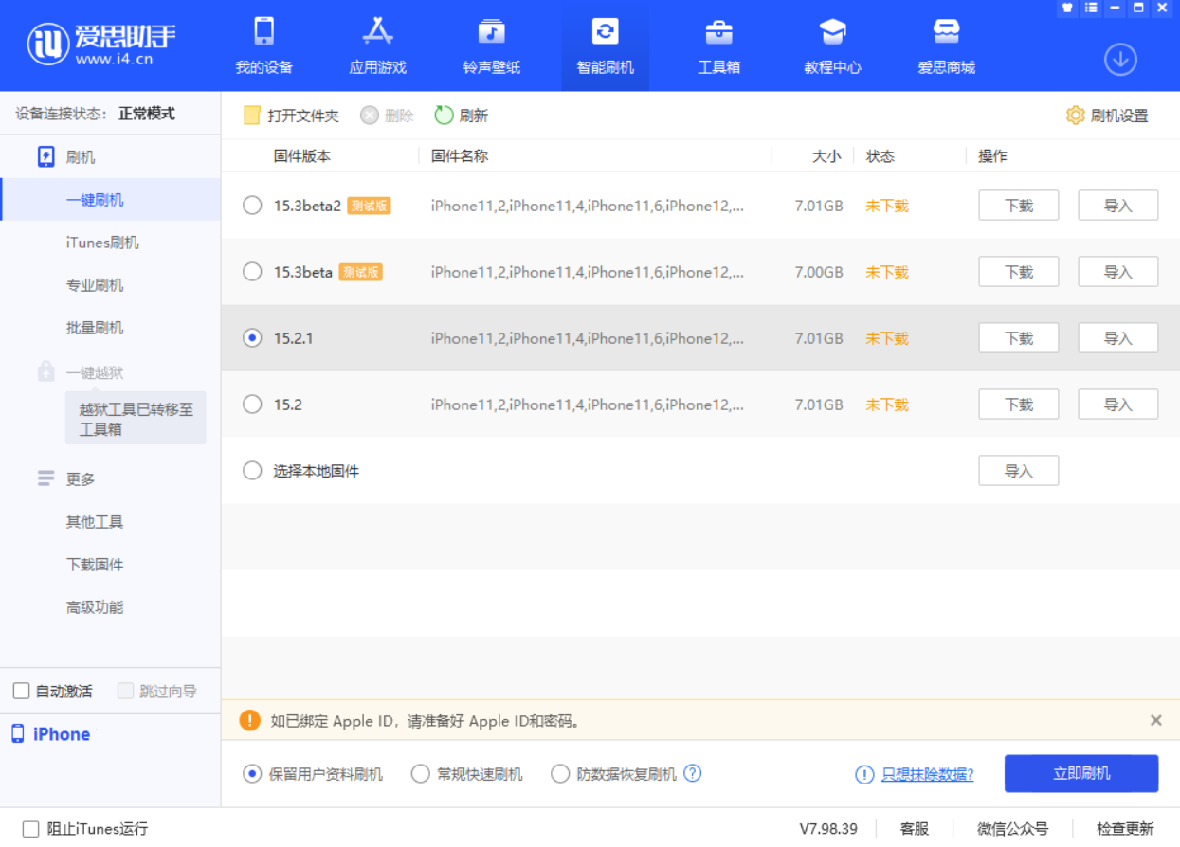Choose 防数据恢复刷机 radio option
This screenshot has width=1180, height=847.
560,774
